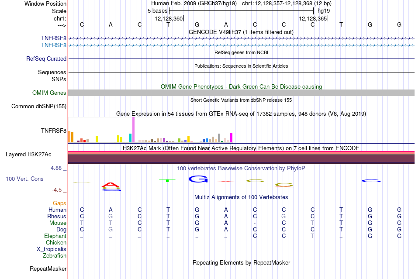The height and width of the screenshot is (279, 415).
Task: Click the layered H3K27Ac signal band
Action: pyautogui.click(x=241, y=158)
